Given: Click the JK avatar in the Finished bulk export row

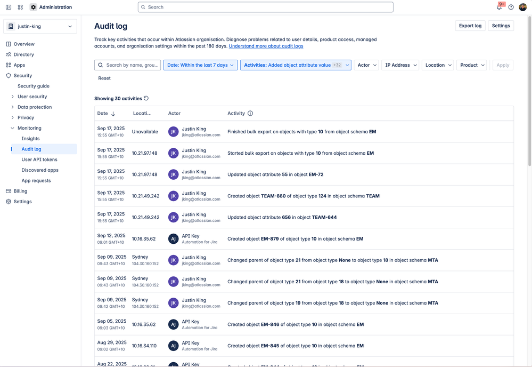Looking at the screenshot, I should point(174,132).
